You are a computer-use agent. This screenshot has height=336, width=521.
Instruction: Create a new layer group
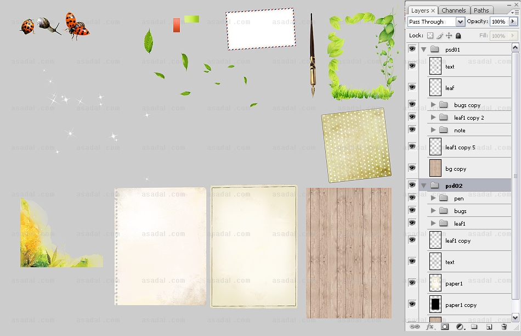(x=474, y=327)
